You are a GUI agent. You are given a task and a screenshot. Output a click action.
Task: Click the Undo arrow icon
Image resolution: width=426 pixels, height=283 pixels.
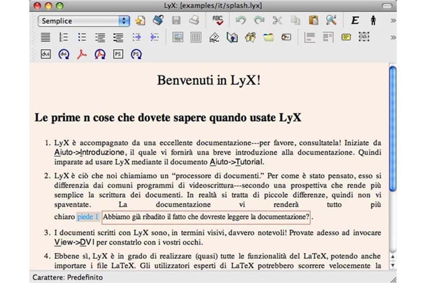tap(241, 20)
